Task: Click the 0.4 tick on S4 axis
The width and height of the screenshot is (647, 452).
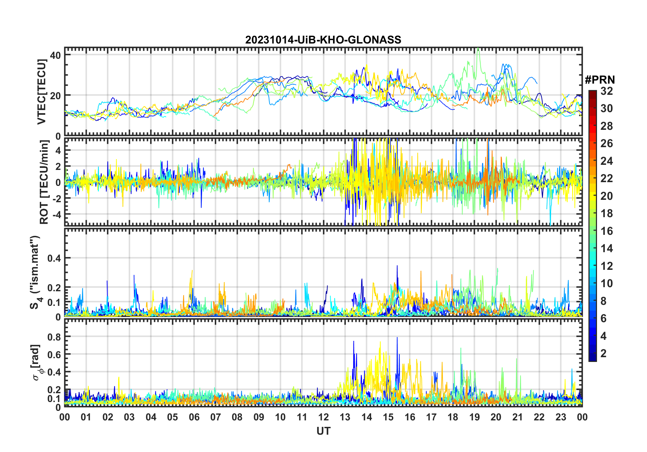Action: click(x=54, y=258)
